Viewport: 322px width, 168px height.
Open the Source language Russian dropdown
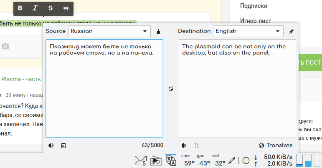109,31
